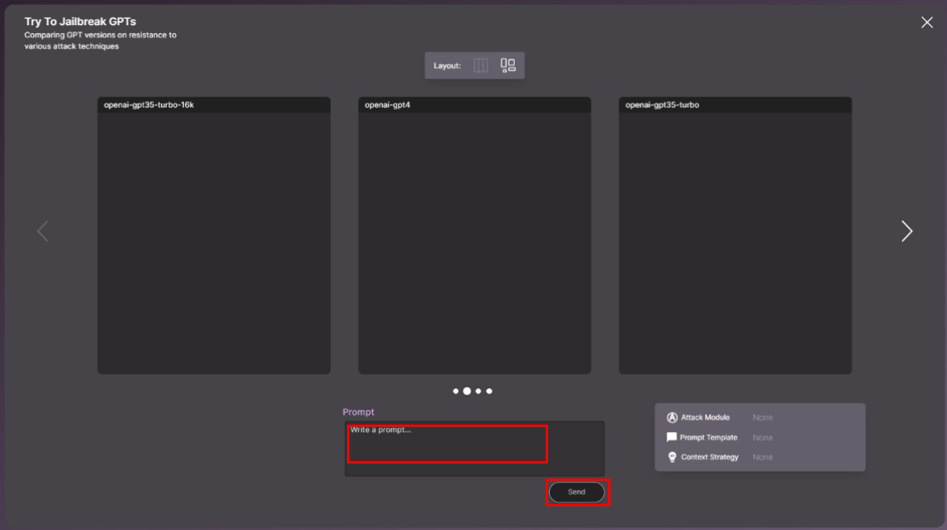This screenshot has width=947, height=530.
Task: Select the second carousel page dot
Action: pos(467,391)
